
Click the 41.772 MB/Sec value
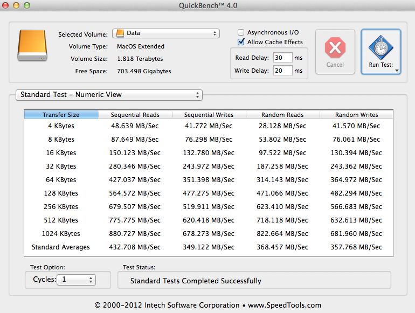[209, 126]
